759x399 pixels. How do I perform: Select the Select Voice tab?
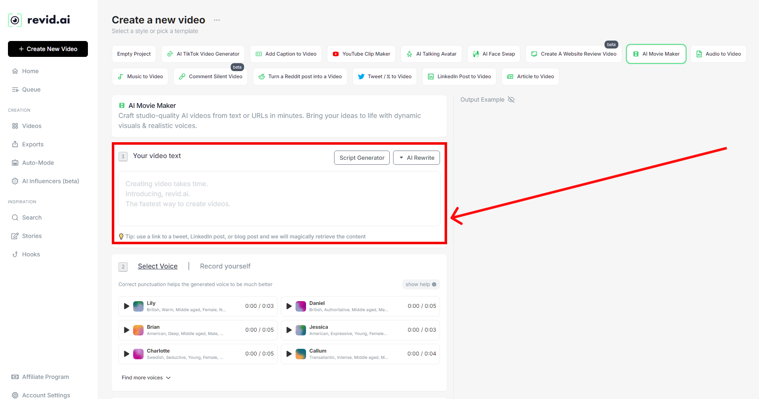point(158,266)
